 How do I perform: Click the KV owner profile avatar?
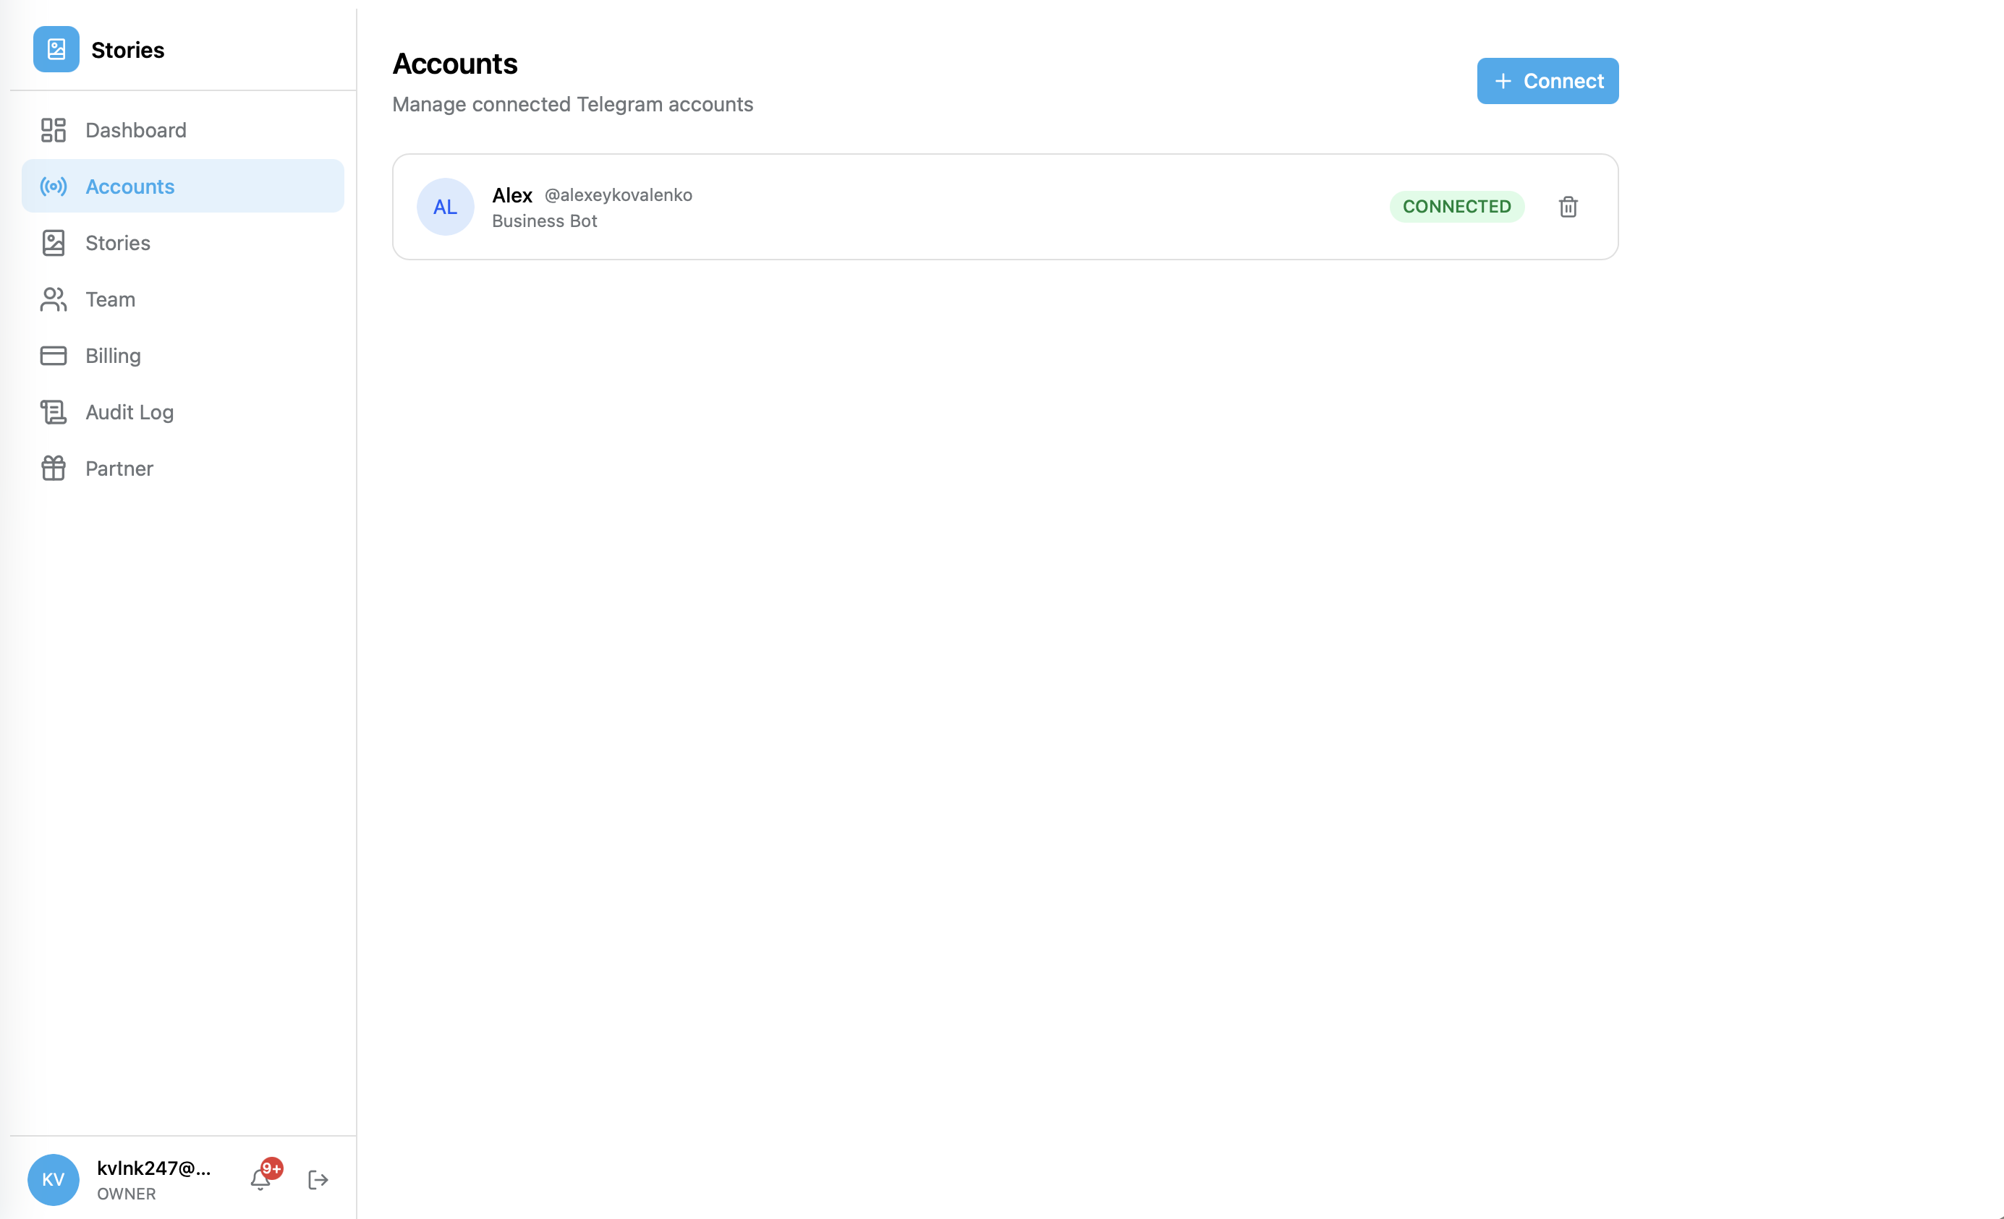(x=53, y=1180)
